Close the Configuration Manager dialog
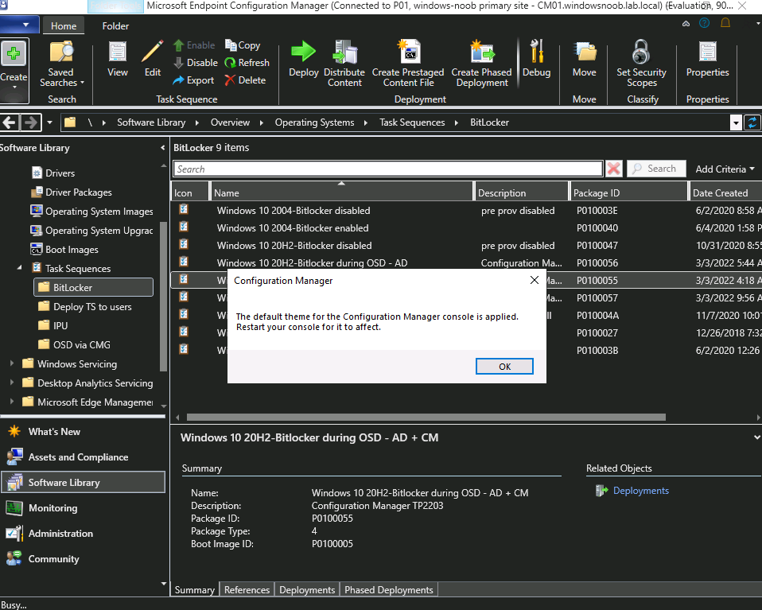This screenshot has height=610, width=762. pyautogui.click(x=534, y=280)
